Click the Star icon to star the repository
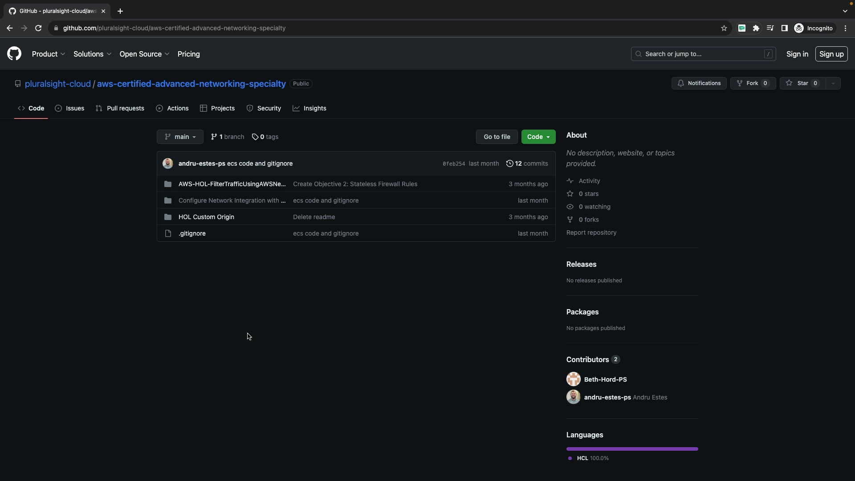Viewport: 855px width, 481px height. [789, 83]
